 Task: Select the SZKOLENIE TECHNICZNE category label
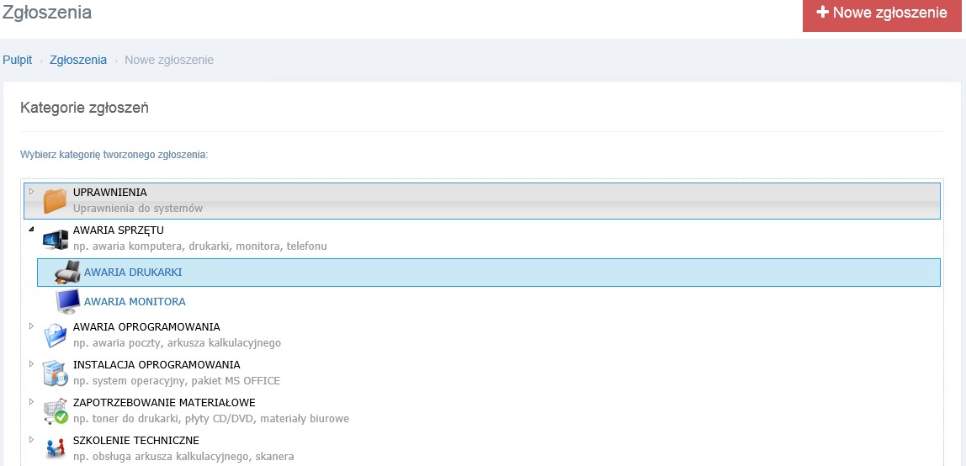(136, 441)
